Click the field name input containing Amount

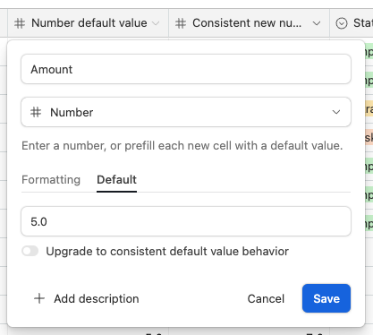click(186, 69)
